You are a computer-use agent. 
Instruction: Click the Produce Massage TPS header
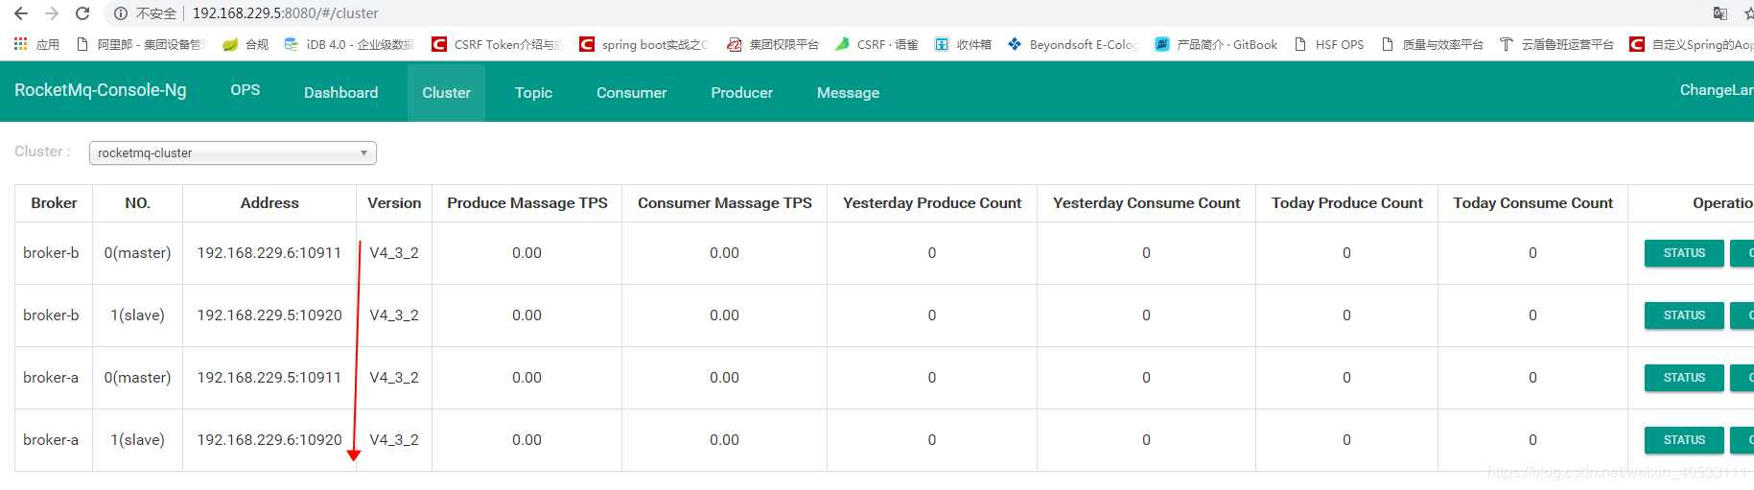pos(527,203)
